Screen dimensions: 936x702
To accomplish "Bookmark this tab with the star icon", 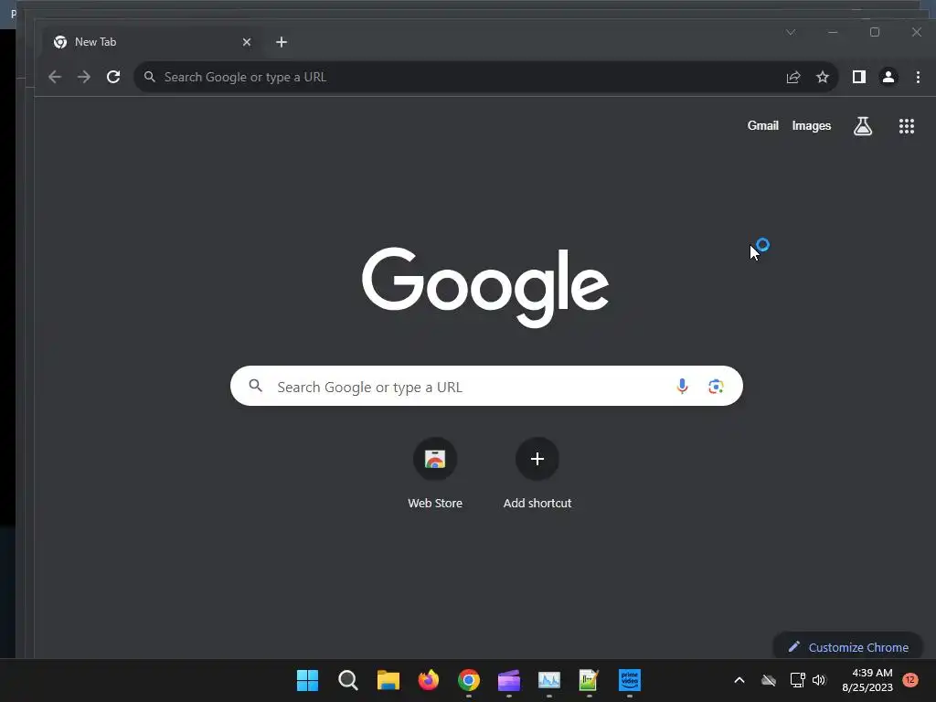I will 823,77.
